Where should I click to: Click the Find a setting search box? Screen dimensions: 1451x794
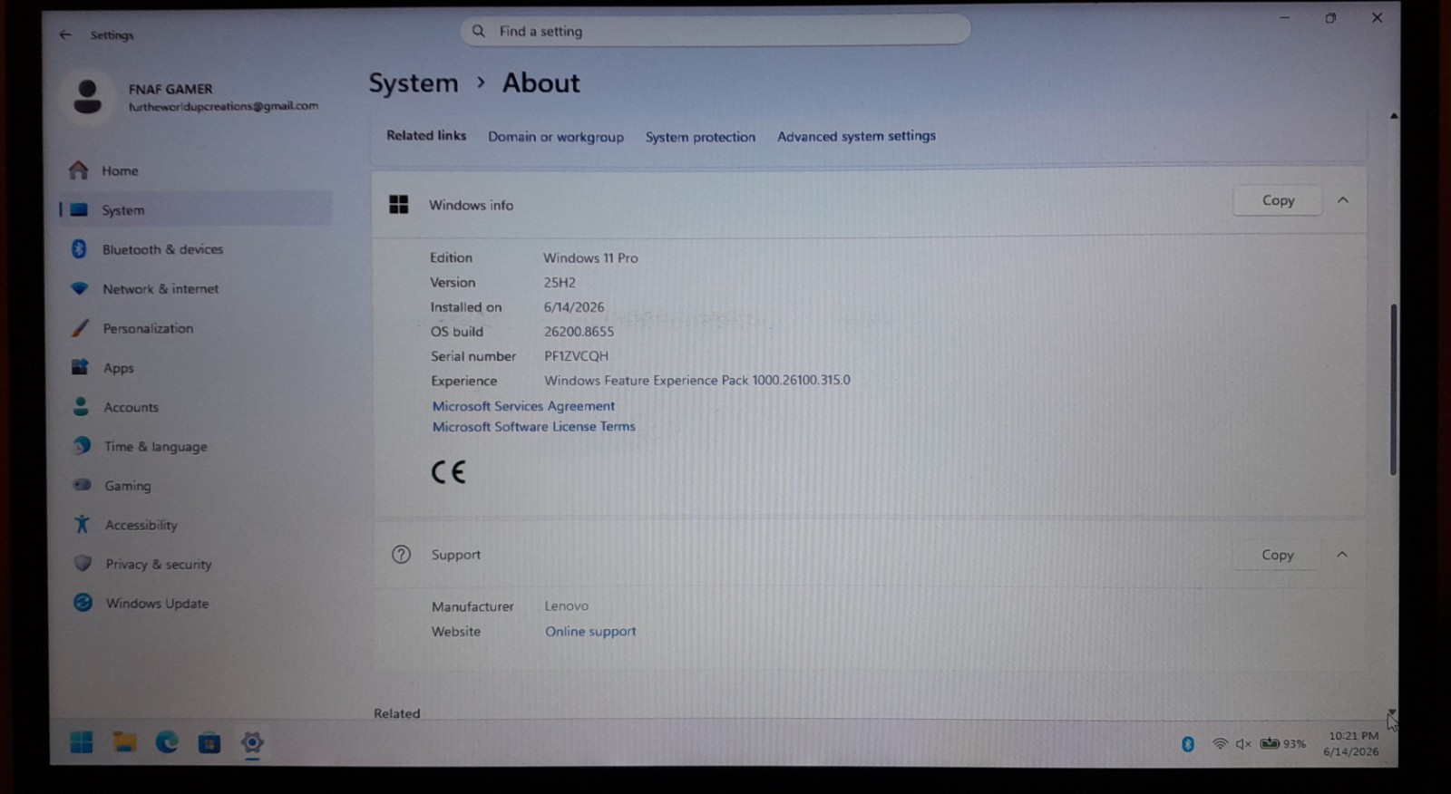[716, 31]
